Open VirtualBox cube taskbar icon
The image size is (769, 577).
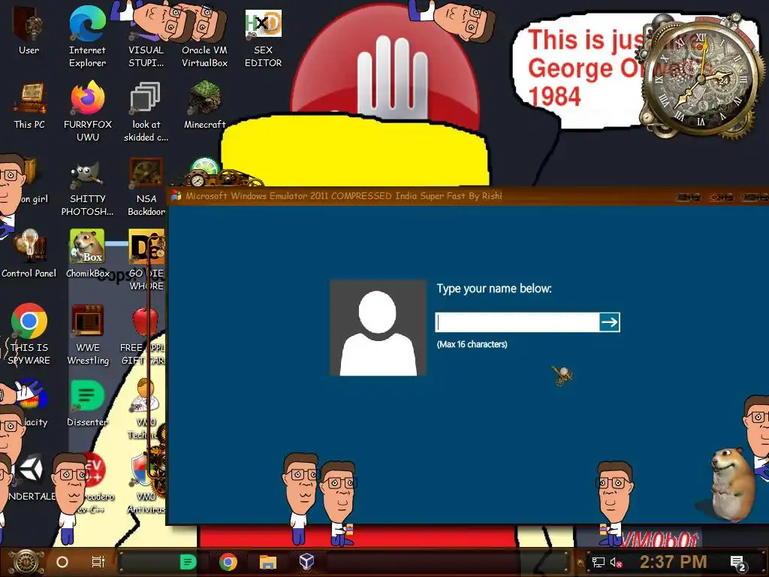(x=306, y=561)
